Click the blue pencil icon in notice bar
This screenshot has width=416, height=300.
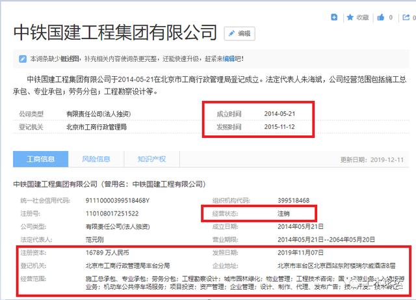(x=23, y=59)
